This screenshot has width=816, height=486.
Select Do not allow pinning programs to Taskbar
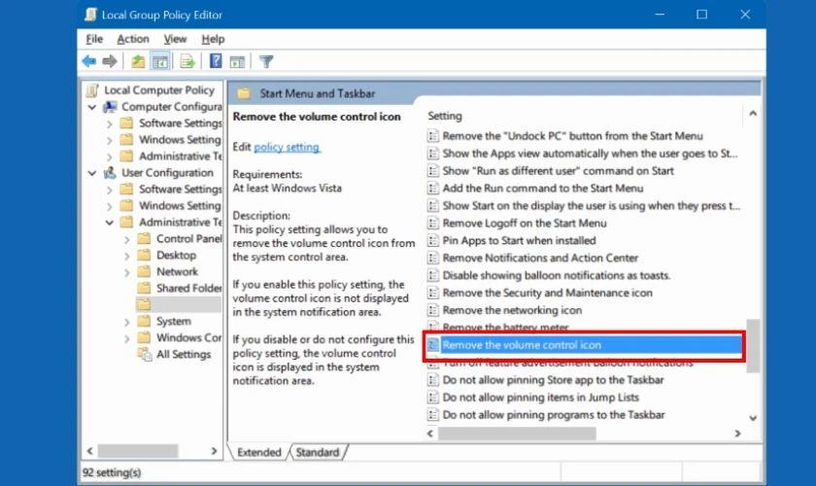point(554,415)
